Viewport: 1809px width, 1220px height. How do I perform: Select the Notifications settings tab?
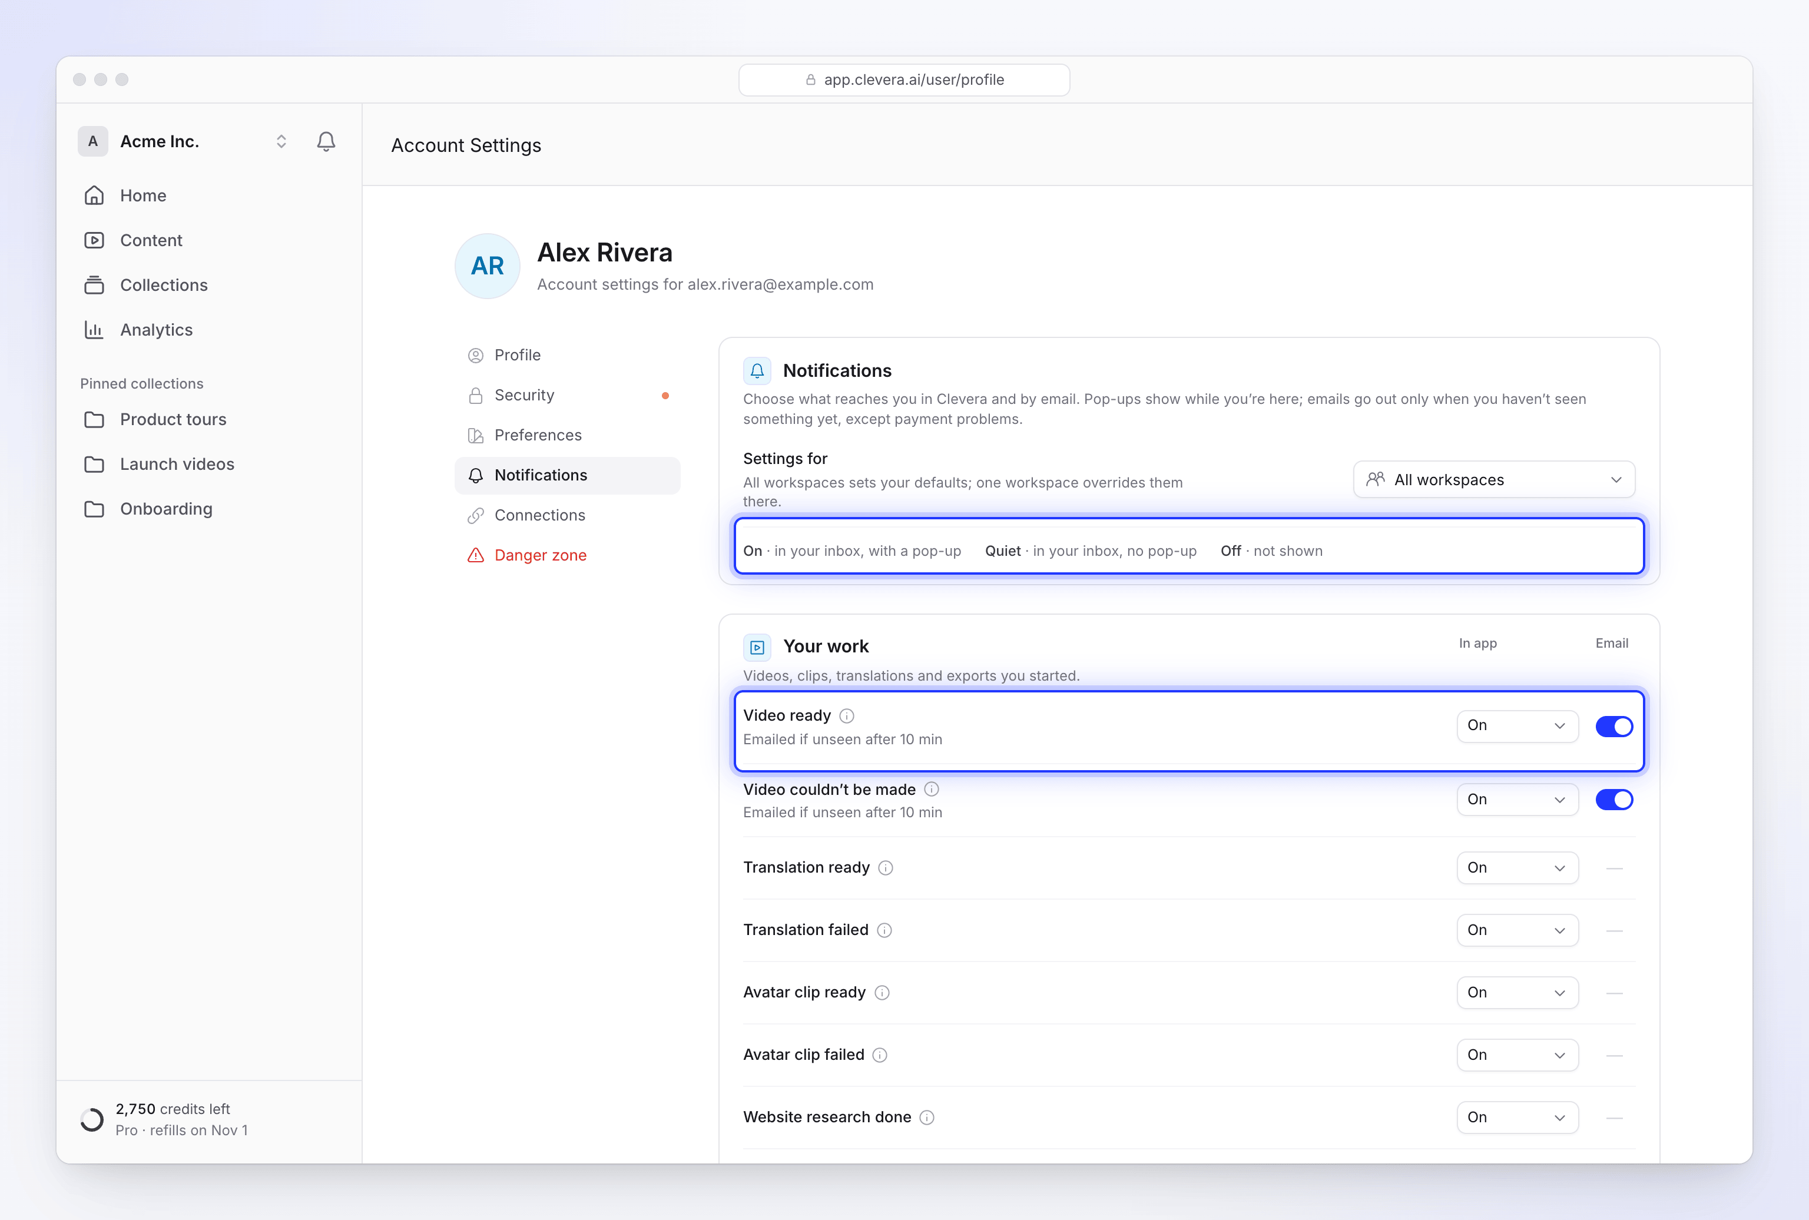tap(567, 475)
